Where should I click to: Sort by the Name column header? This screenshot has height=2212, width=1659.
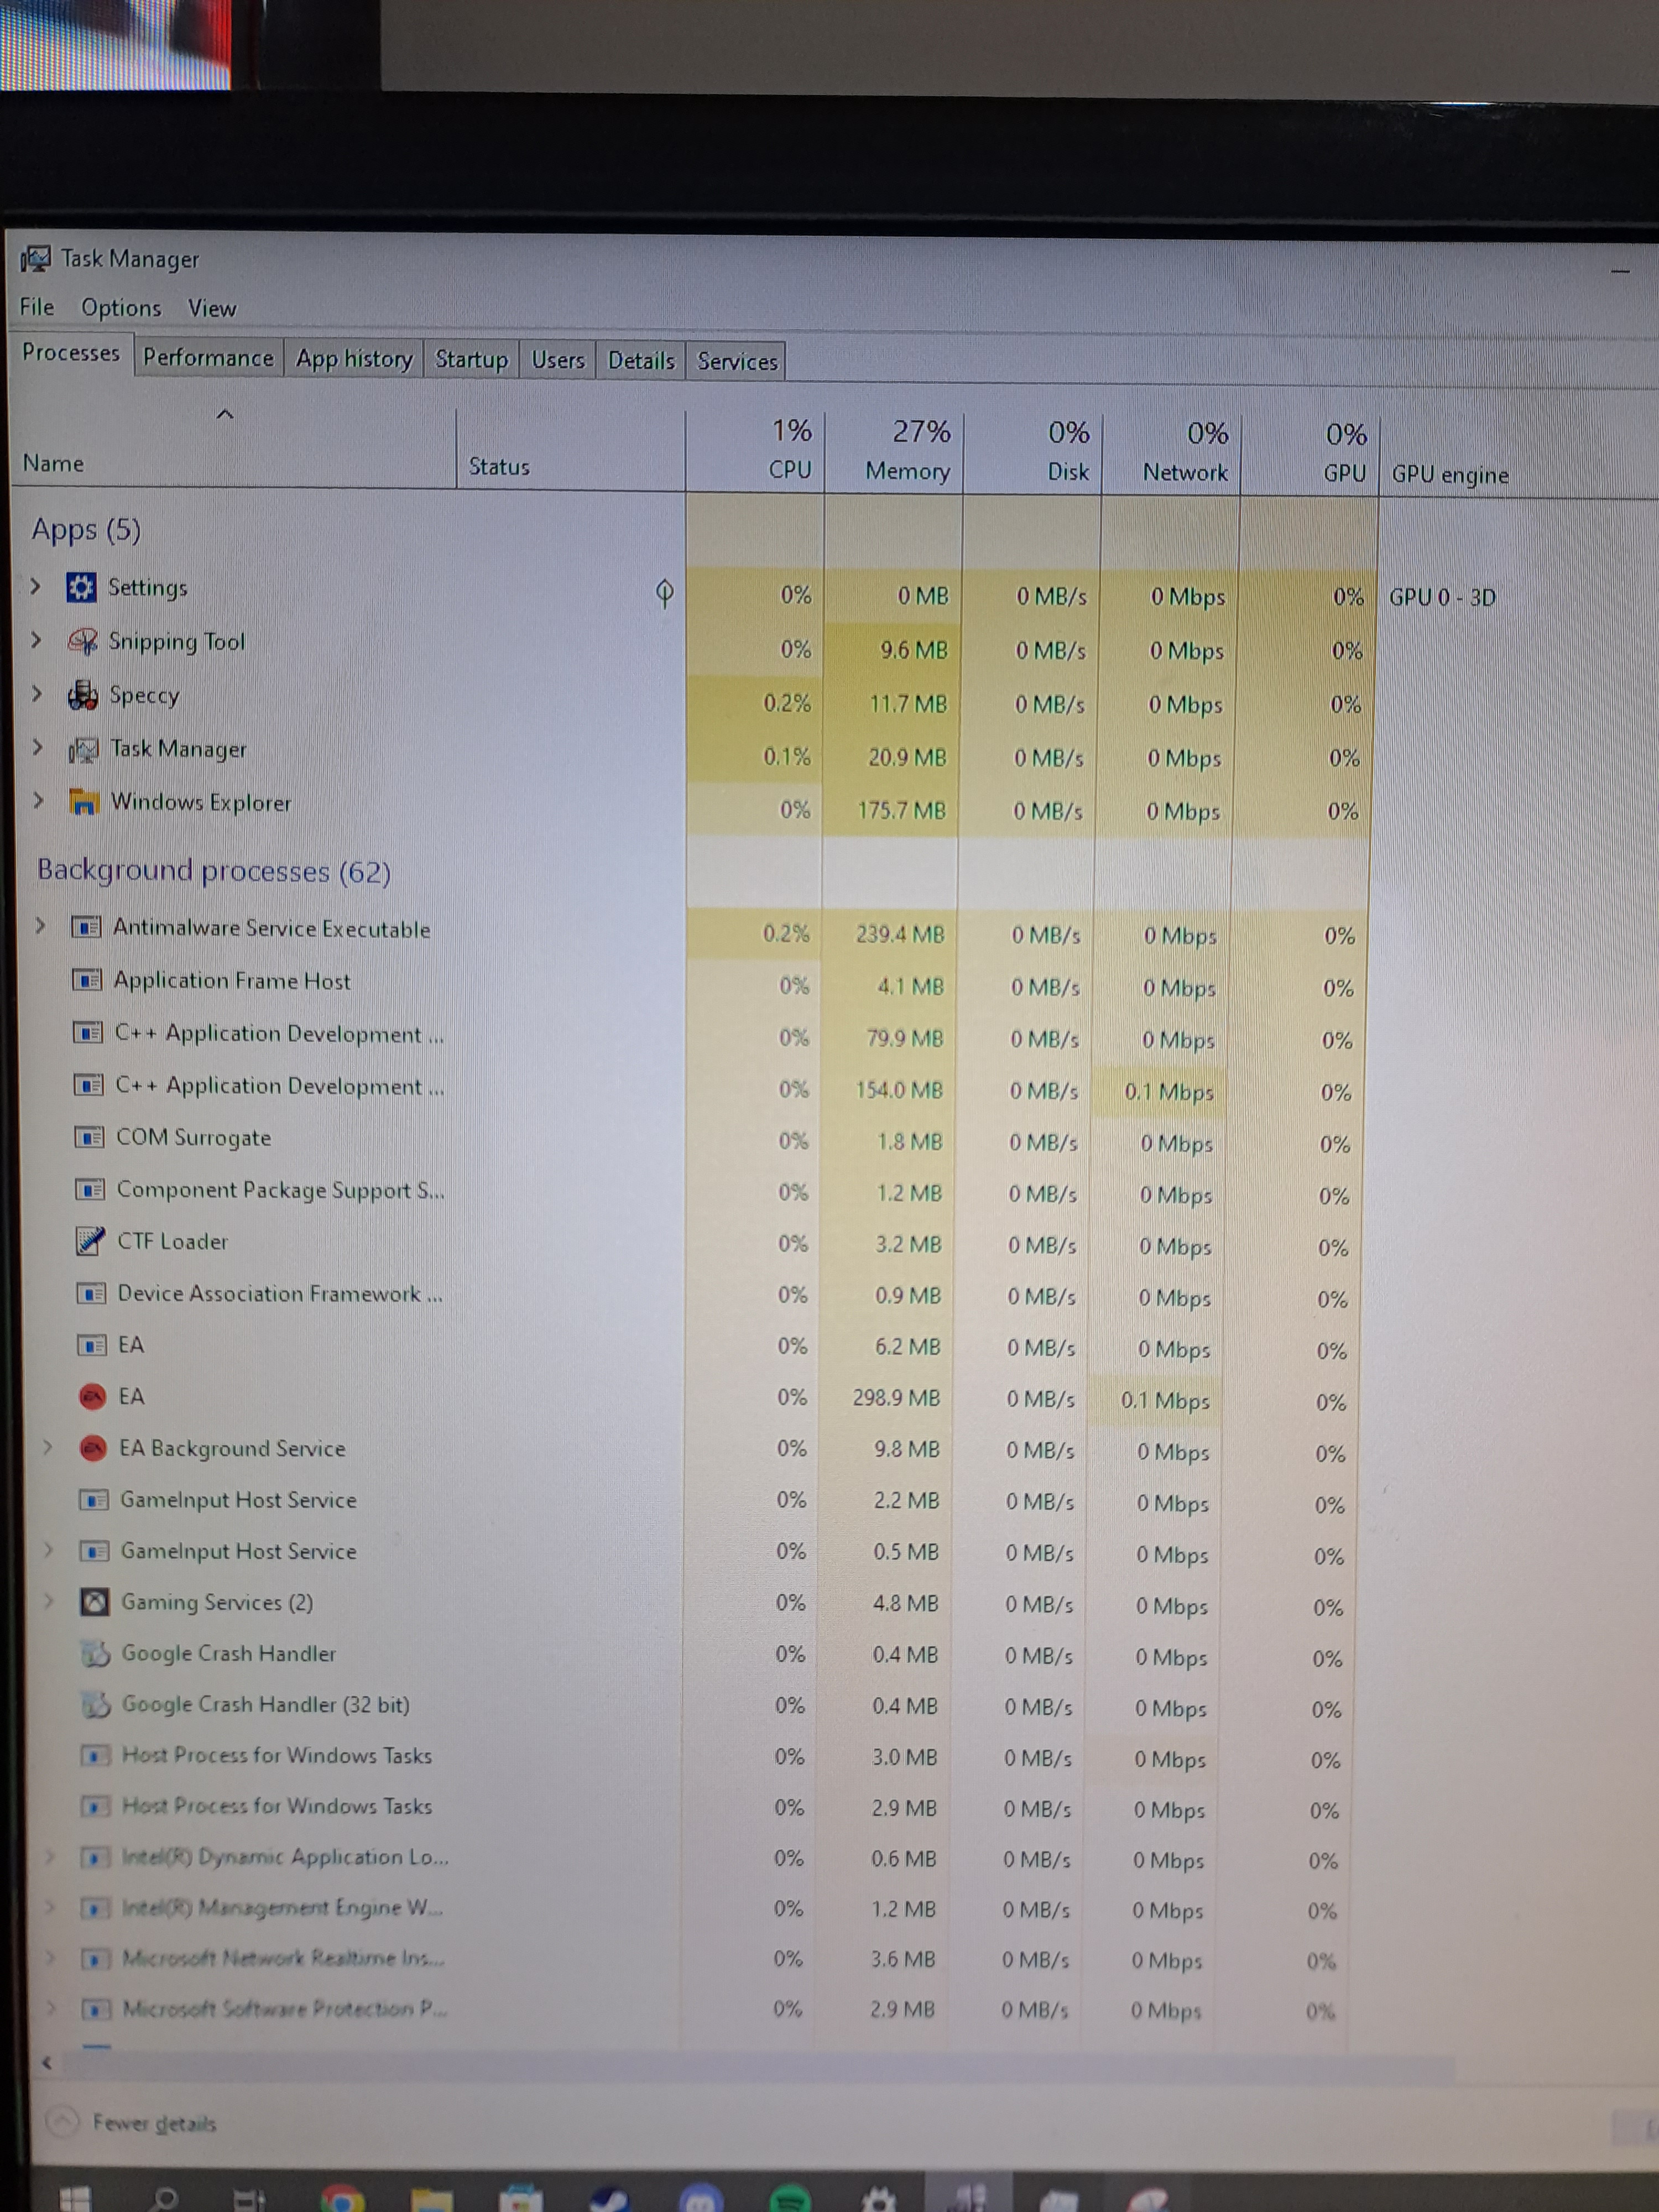coord(233,447)
